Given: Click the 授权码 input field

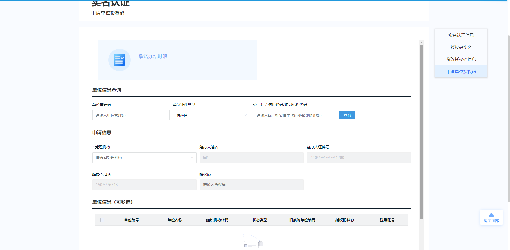Looking at the screenshot, I should [252, 185].
